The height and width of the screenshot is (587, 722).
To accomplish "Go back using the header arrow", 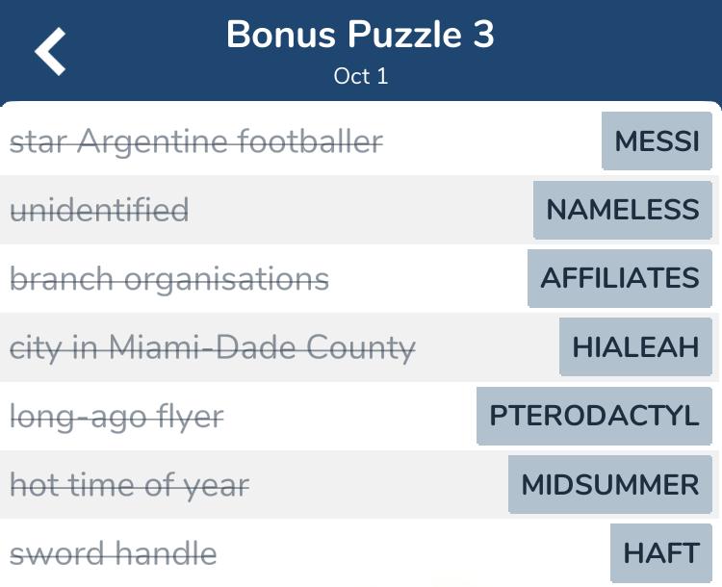I will pyautogui.click(x=51, y=50).
